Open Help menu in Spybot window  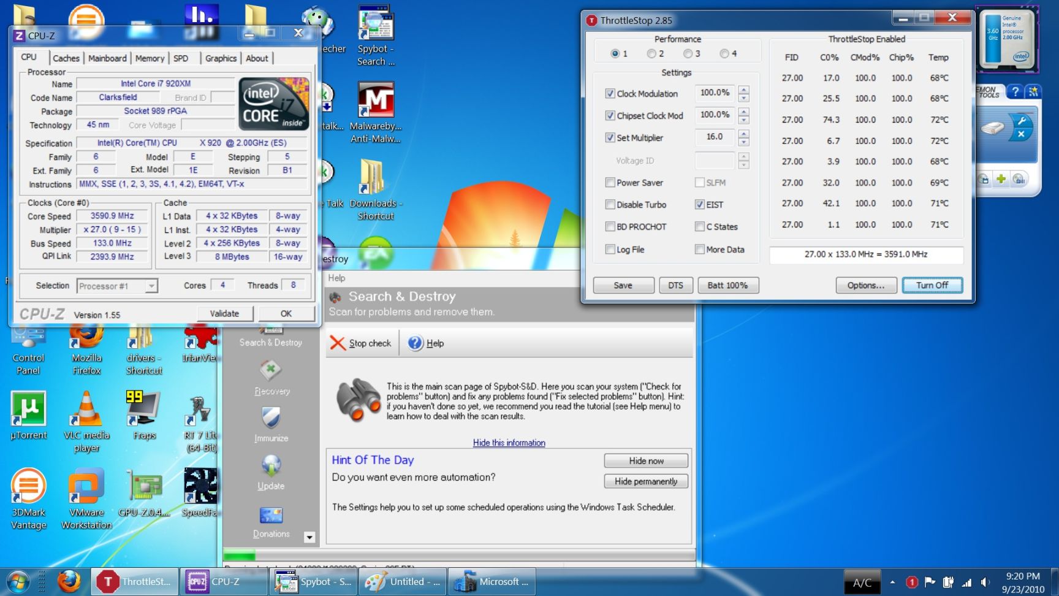pos(336,278)
